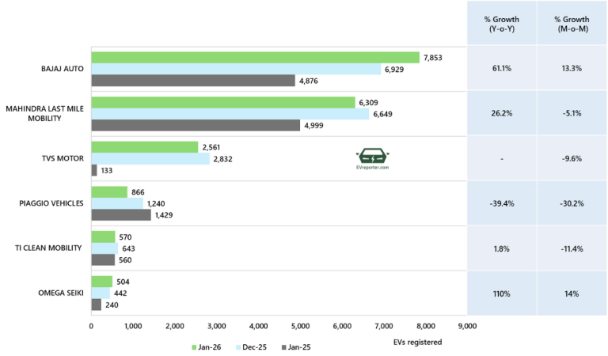Click the Jan-25 gray legend swatch
The width and height of the screenshot is (608, 356).
coord(284,347)
